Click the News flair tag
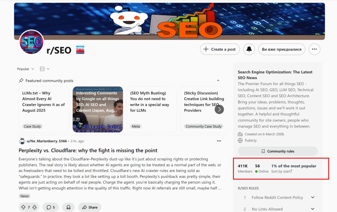Viewport: 337px width, 212px height. [24, 196]
